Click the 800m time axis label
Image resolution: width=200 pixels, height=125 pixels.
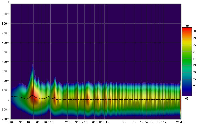point(5,24)
